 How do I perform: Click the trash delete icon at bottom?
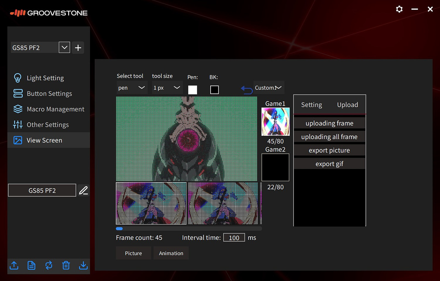coord(66,265)
